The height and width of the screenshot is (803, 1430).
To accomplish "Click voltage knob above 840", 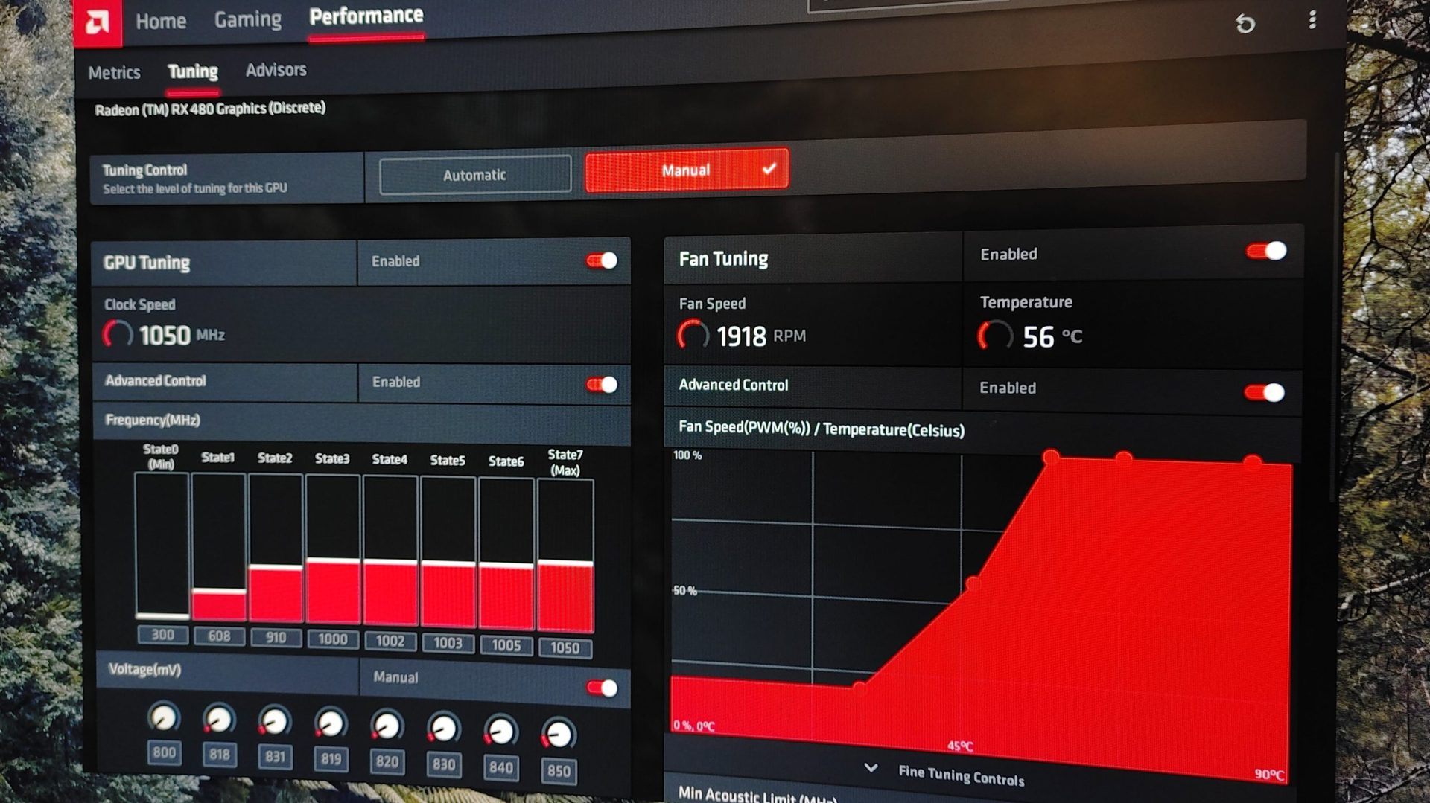I will 500,732.
